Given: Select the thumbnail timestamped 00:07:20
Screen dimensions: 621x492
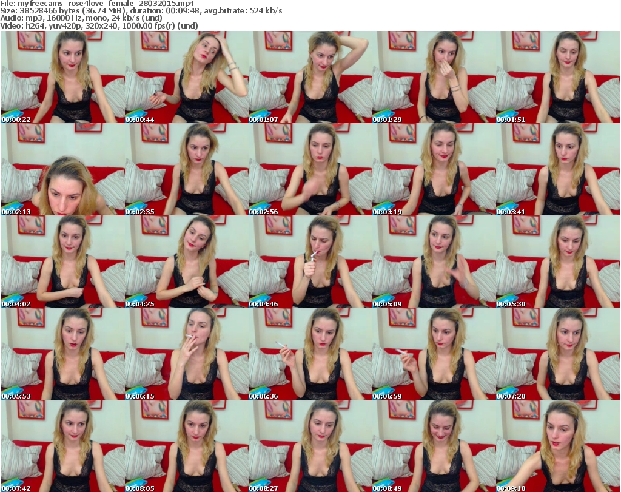Looking at the screenshot, I should point(558,354).
